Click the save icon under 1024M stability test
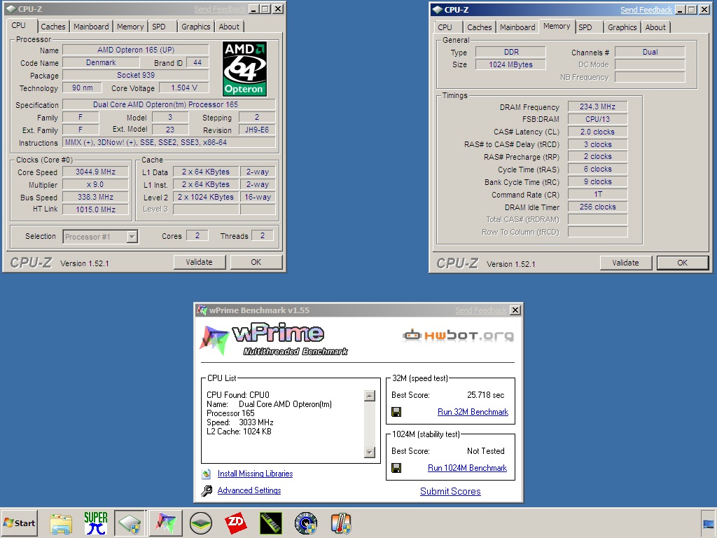Image resolution: width=717 pixels, height=538 pixels. 396,468
